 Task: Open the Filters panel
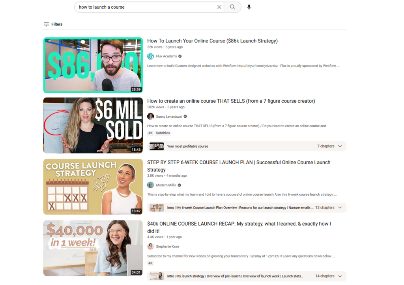click(x=53, y=24)
